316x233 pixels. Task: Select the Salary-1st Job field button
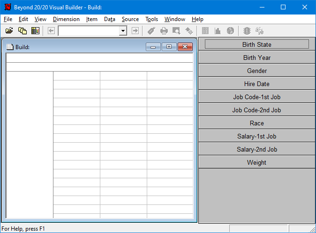[x=257, y=136]
